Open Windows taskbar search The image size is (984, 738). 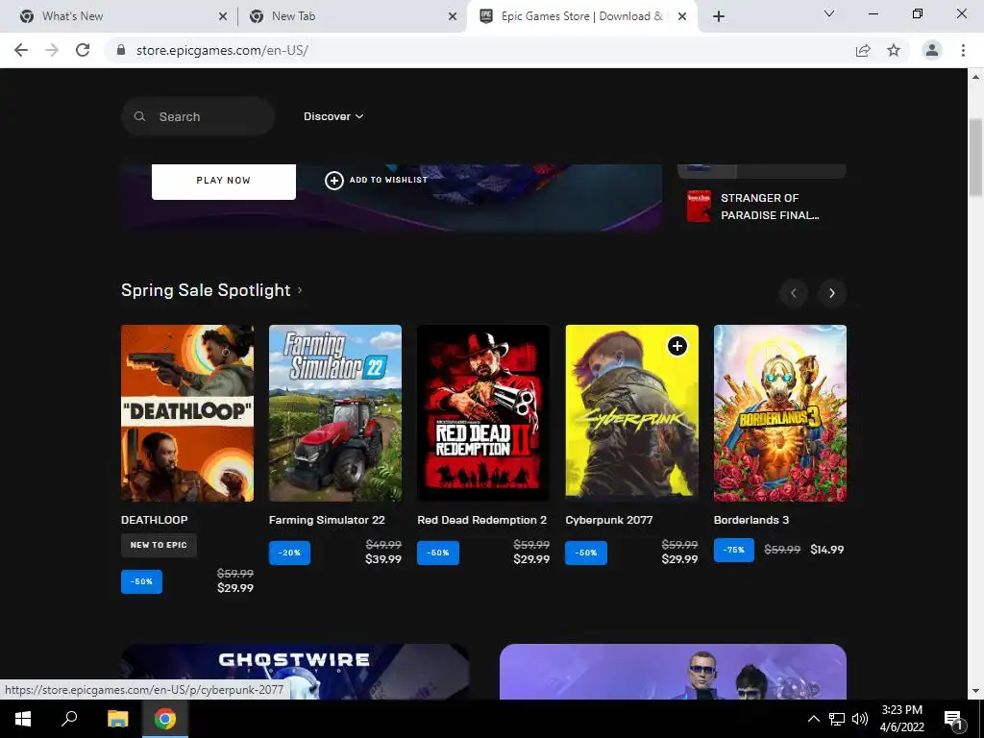coord(69,719)
